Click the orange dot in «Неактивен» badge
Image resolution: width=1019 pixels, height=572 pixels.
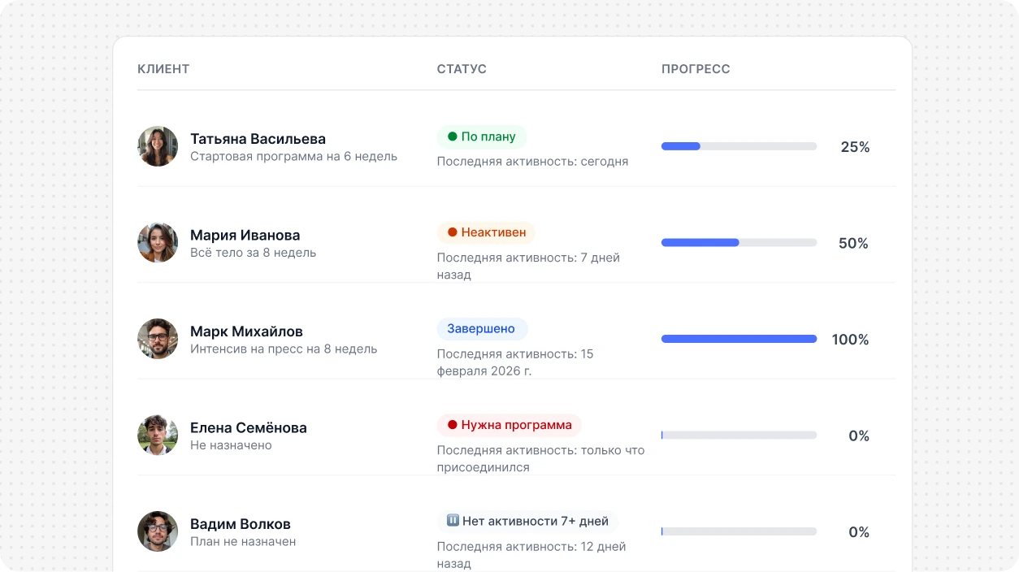point(453,232)
